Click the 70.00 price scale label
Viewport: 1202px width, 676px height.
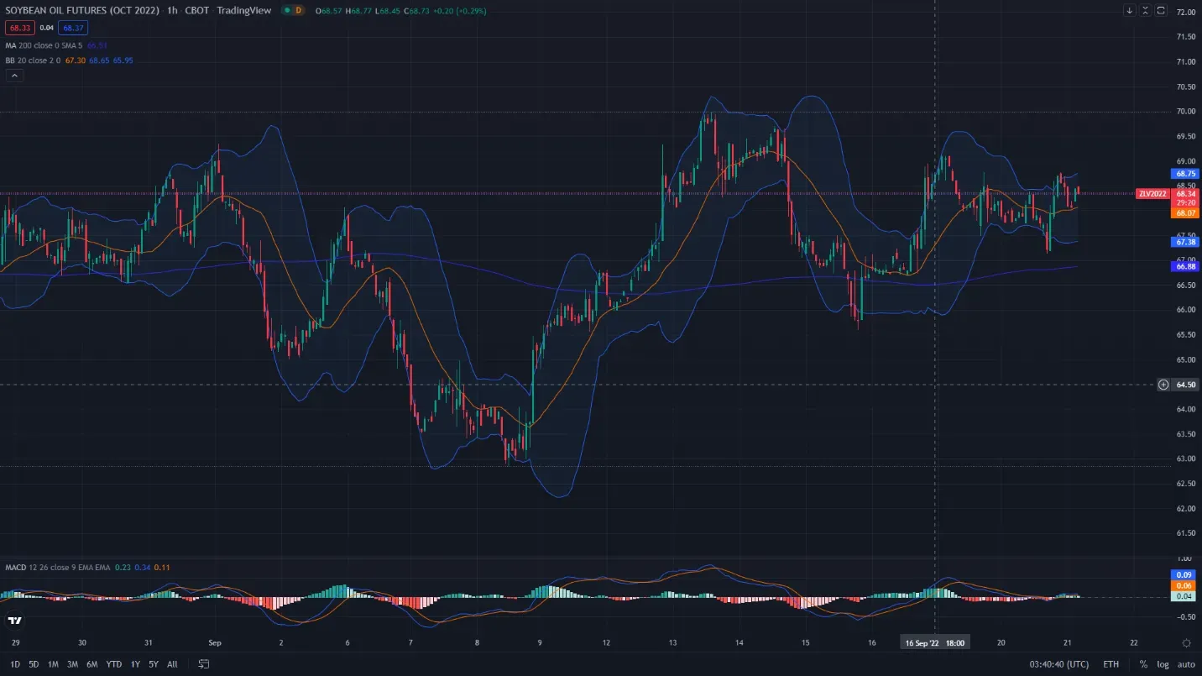(x=1186, y=112)
